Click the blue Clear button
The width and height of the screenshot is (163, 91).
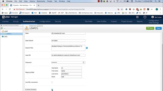pyautogui.click(x=158, y=28)
